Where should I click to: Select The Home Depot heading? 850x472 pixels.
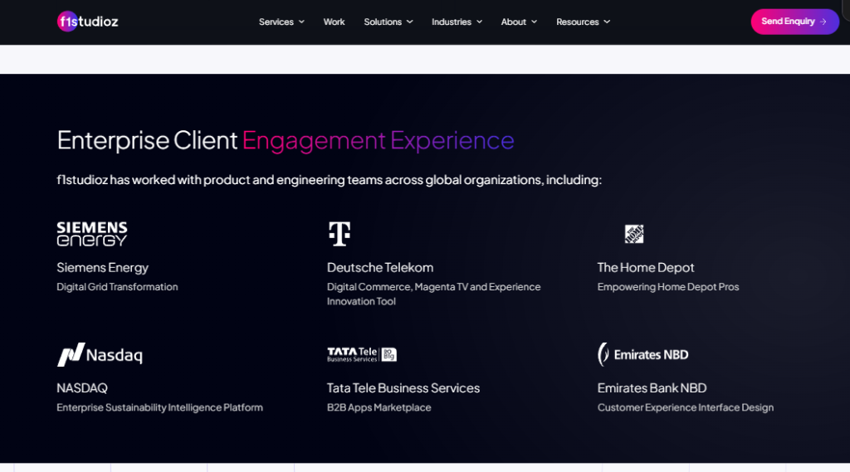[x=646, y=267]
